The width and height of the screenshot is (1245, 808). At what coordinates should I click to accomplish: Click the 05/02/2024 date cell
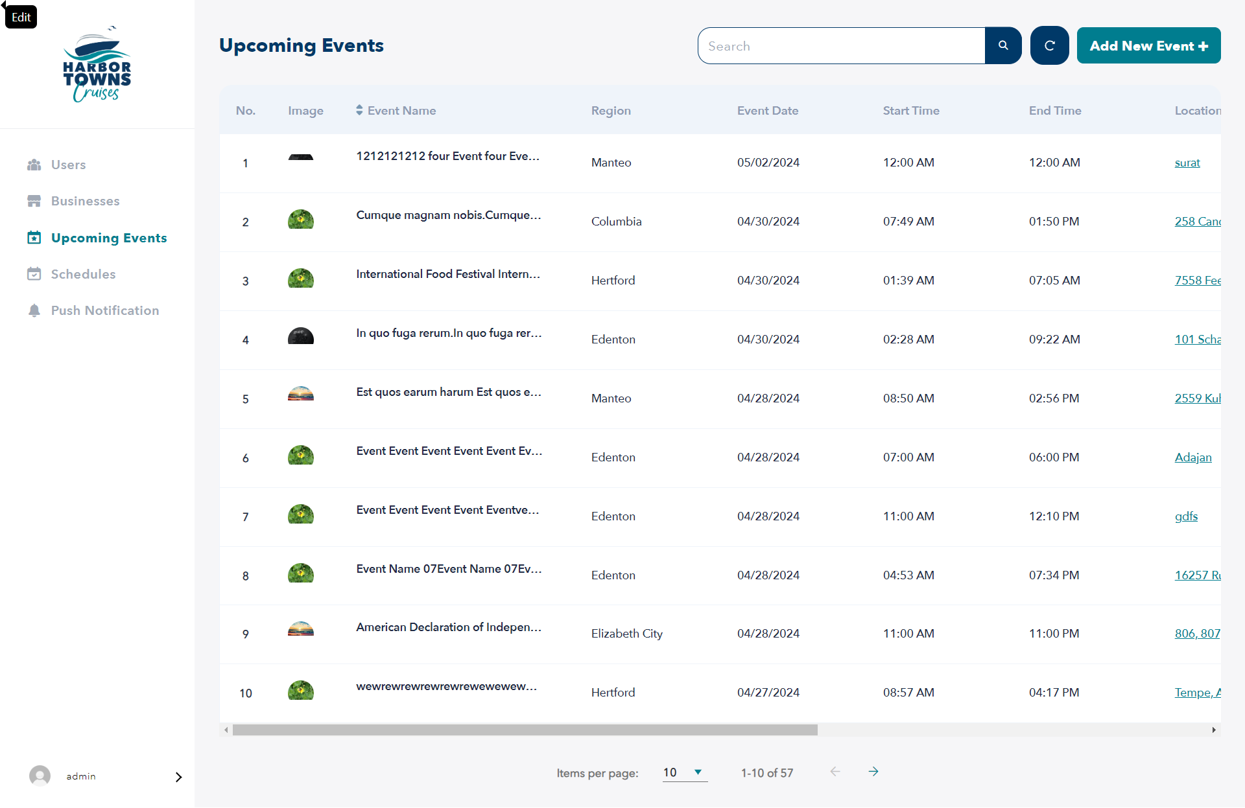pos(768,163)
